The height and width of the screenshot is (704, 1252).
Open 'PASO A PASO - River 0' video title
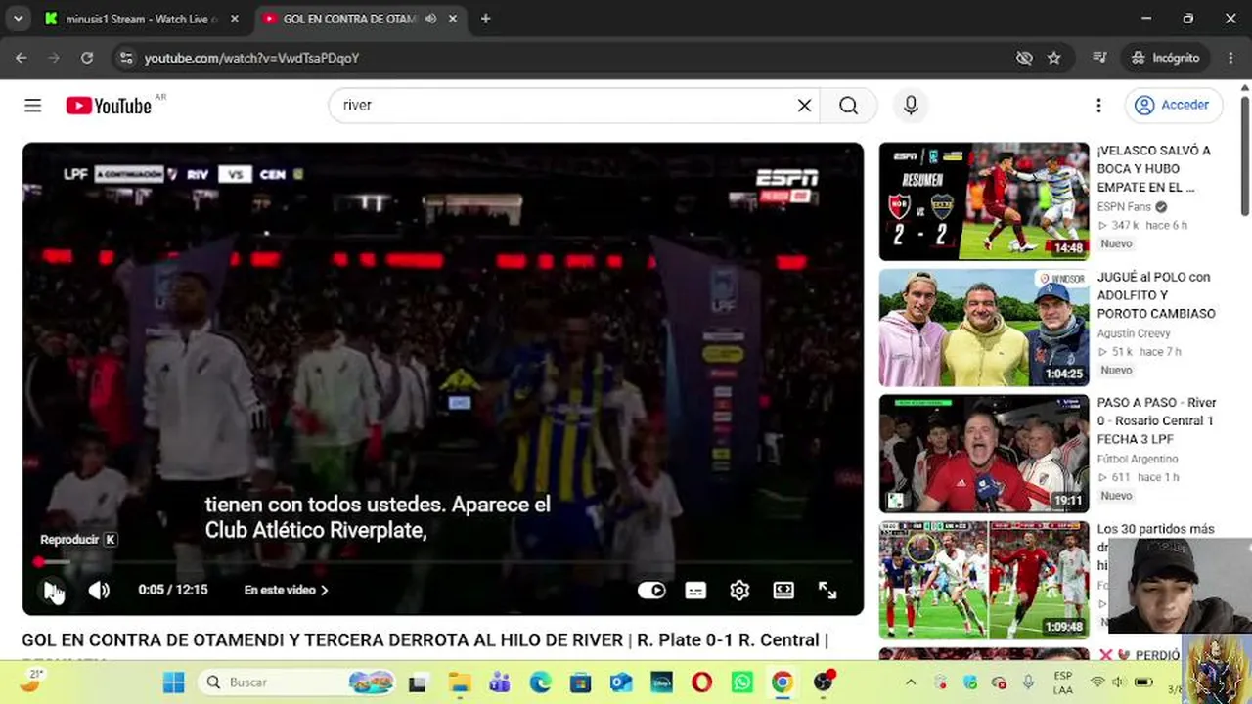pyautogui.click(x=1157, y=420)
